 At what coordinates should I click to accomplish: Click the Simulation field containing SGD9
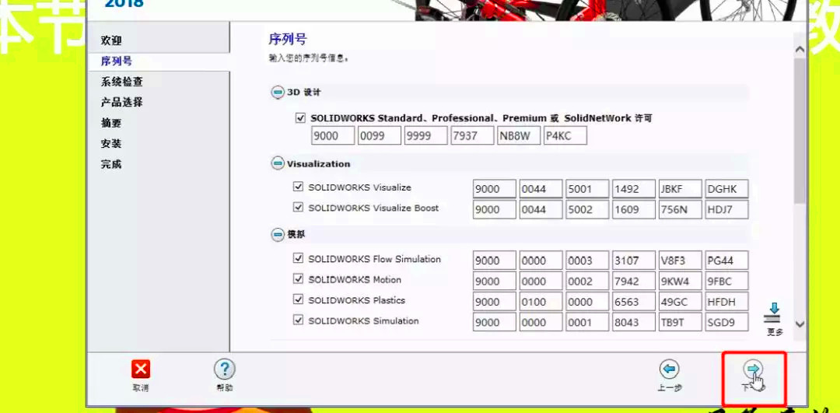pos(727,322)
